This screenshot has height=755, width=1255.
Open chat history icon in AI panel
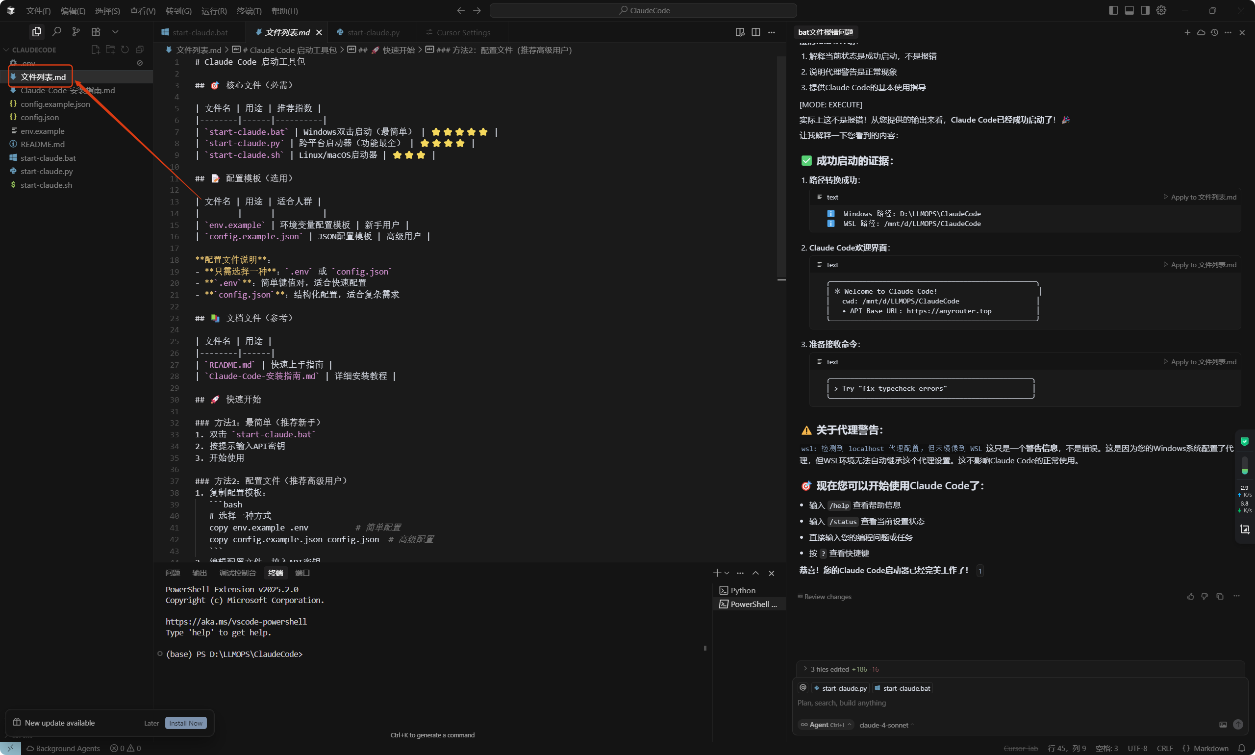click(1214, 32)
